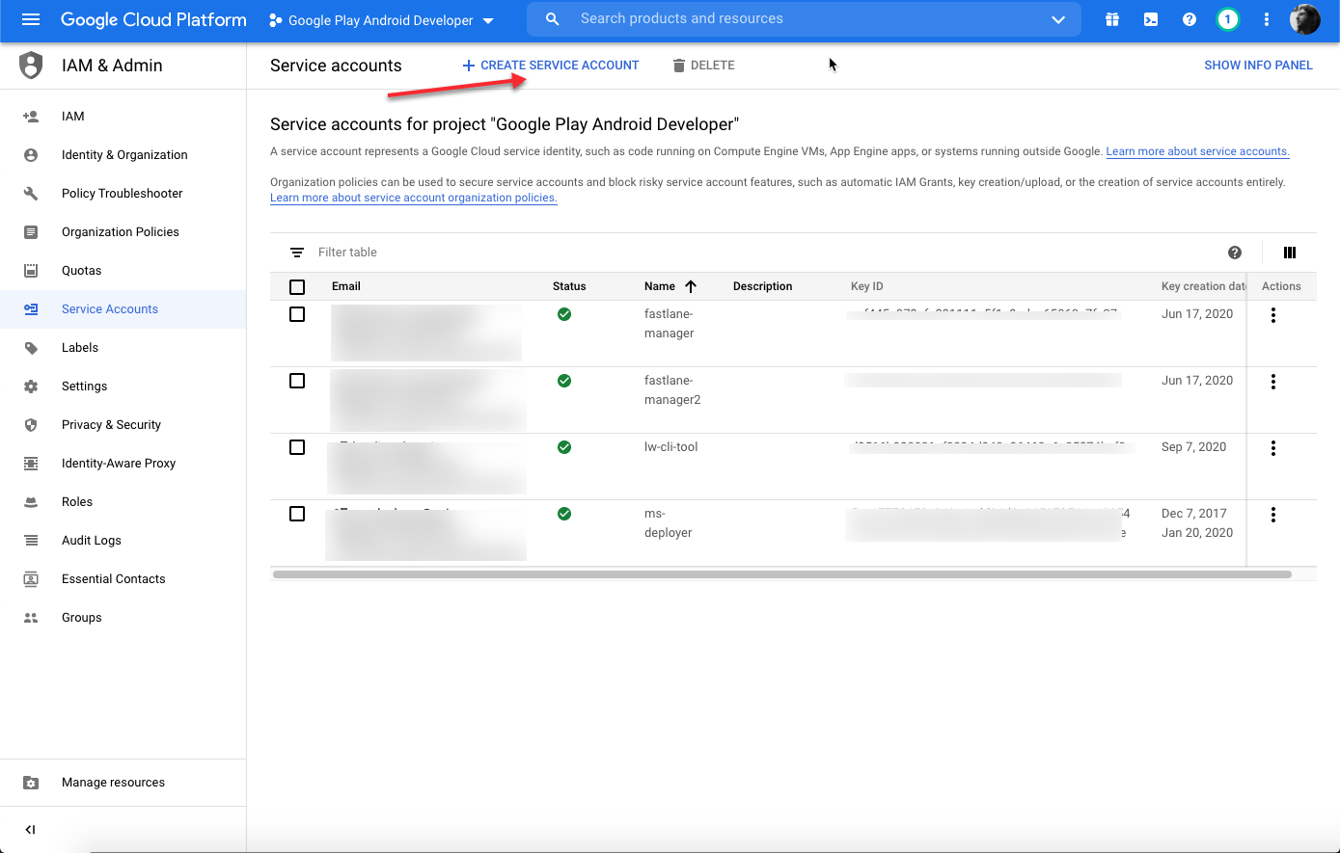
Task: Check the select-all checkbox in table header
Action: (296, 286)
